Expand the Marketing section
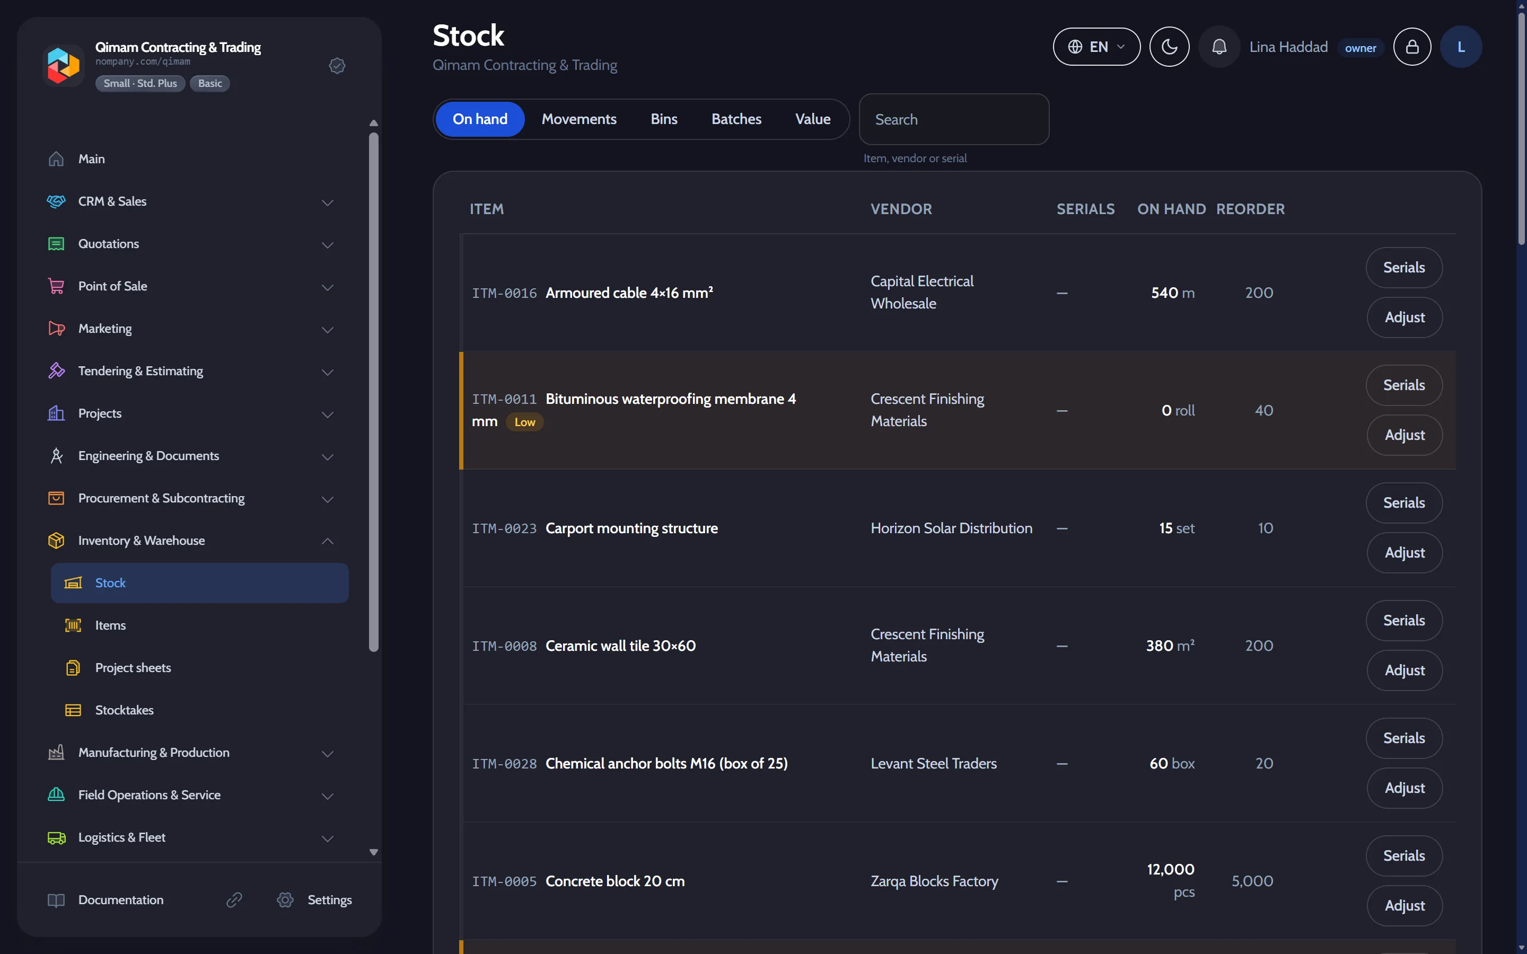 click(x=328, y=330)
